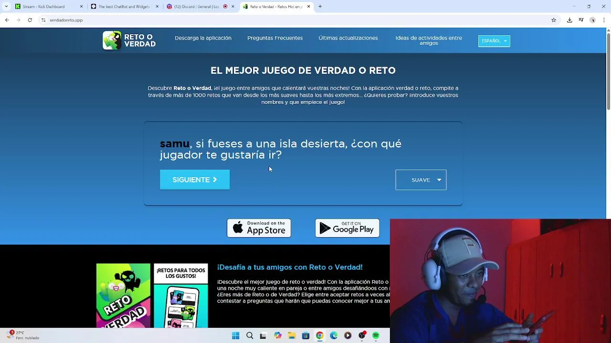Expand the ESPAÑOL language dropdown
The width and height of the screenshot is (611, 343).
click(x=494, y=41)
